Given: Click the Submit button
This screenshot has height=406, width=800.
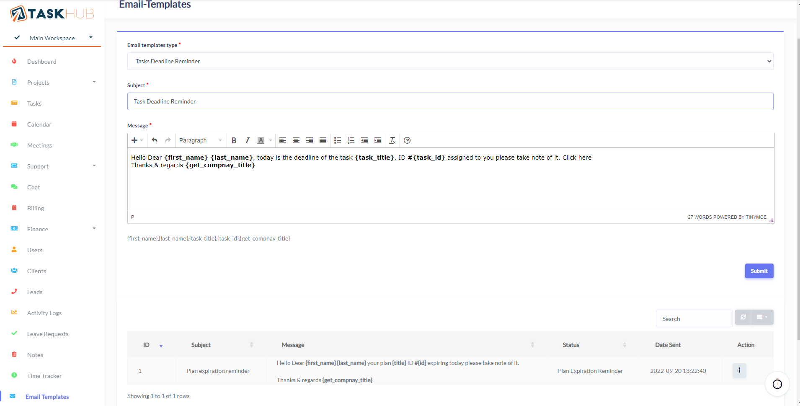Looking at the screenshot, I should [759, 271].
